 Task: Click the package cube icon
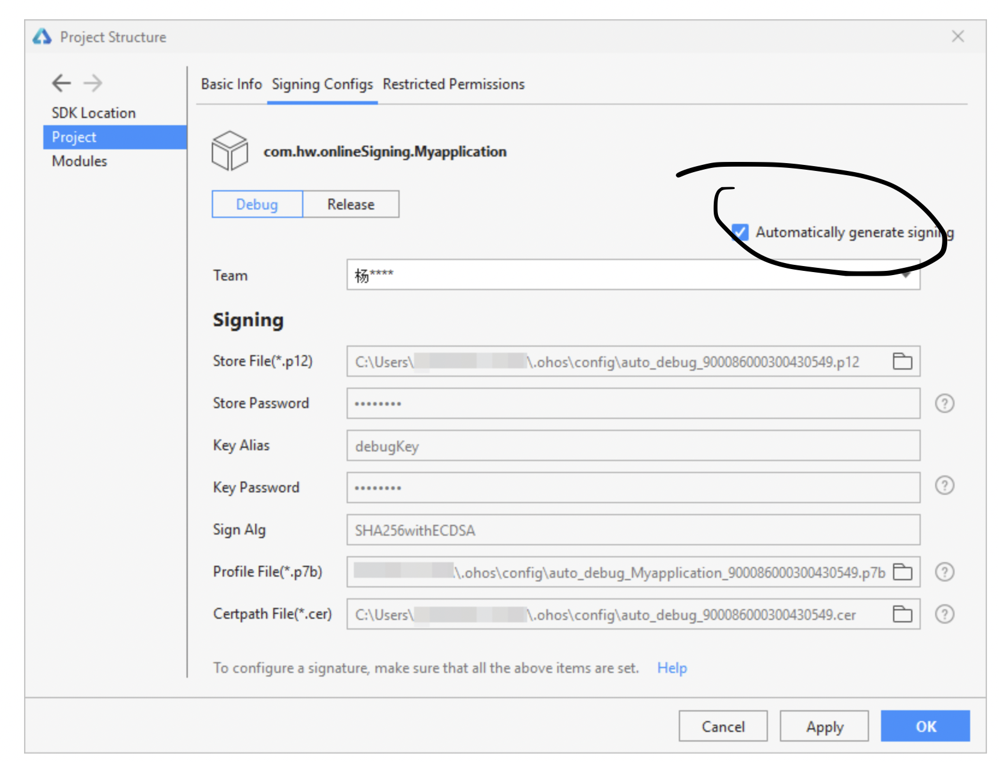(x=231, y=151)
